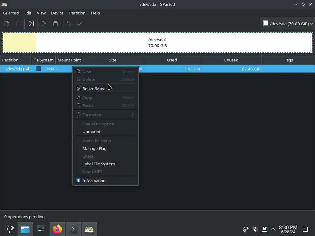315x236 pixels.
Task: Open the system settings taskbar icon
Action: tap(41, 229)
